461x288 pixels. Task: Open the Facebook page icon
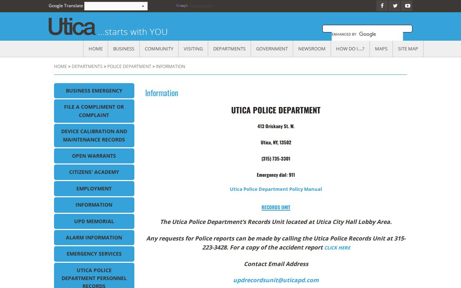[382, 6]
